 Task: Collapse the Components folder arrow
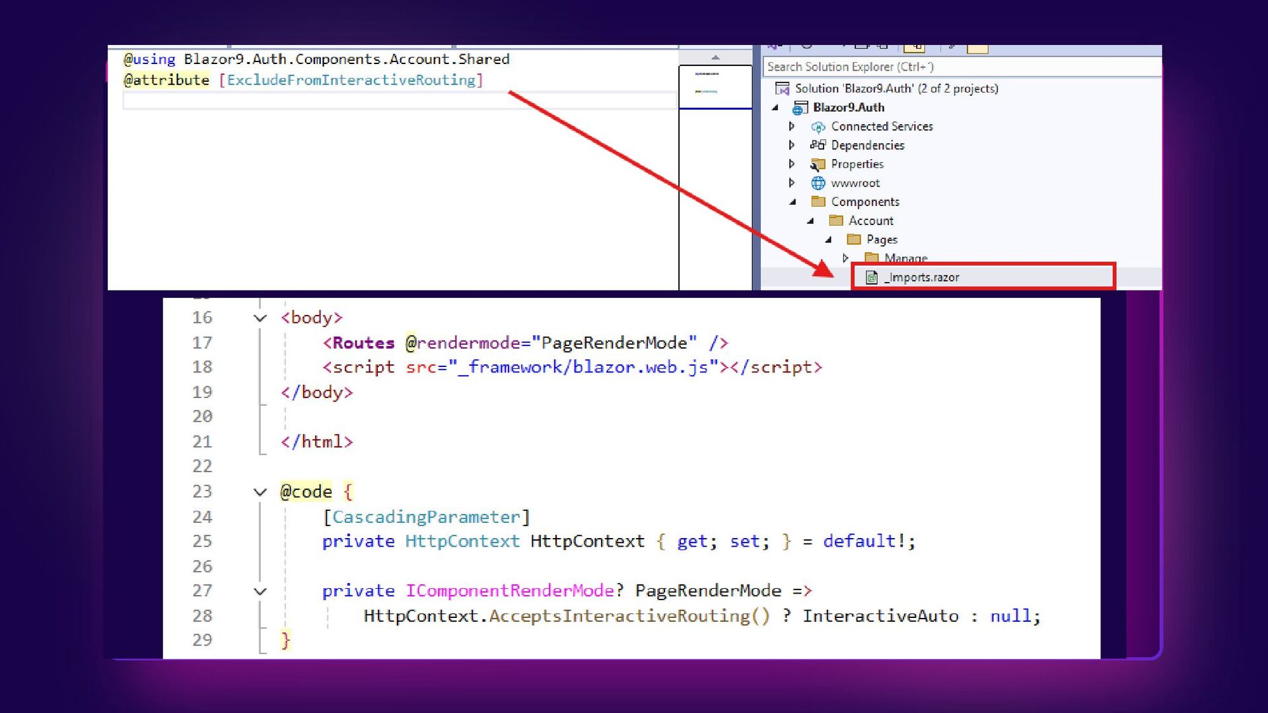tap(792, 202)
